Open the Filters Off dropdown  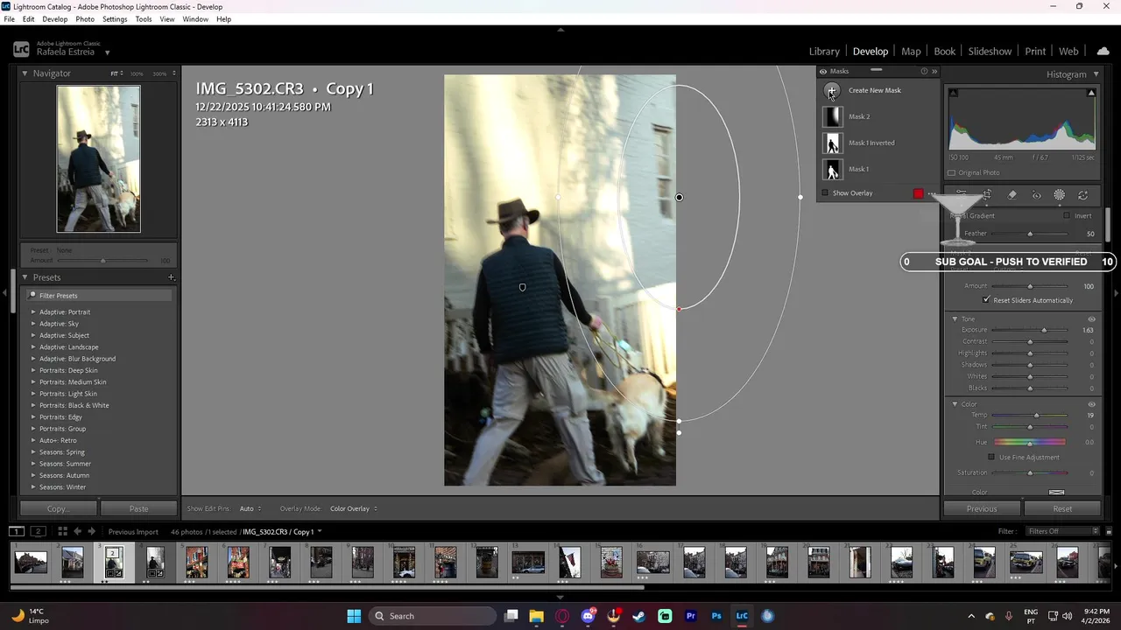coord(1061,531)
